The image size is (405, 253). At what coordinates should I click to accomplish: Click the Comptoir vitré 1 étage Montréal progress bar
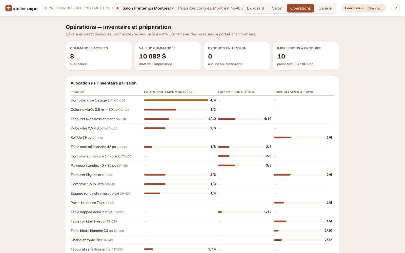(176, 100)
